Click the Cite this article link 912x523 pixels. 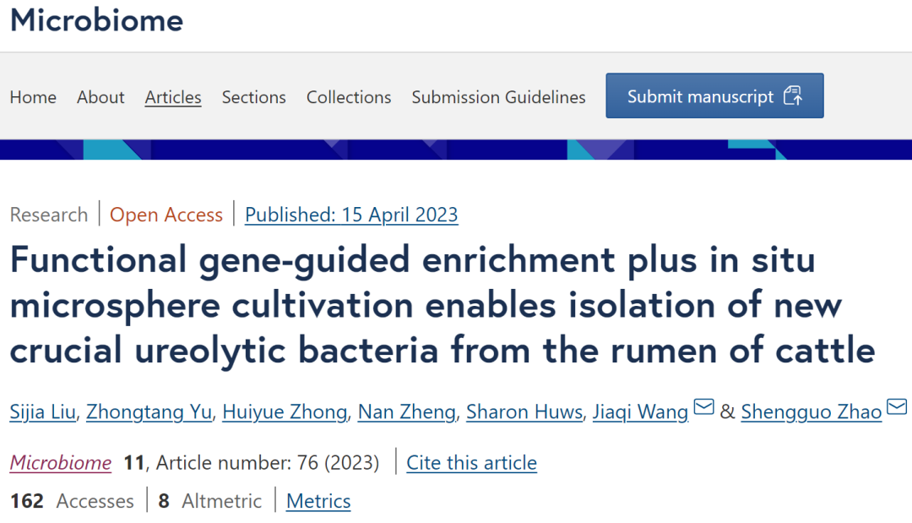(x=471, y=462)
